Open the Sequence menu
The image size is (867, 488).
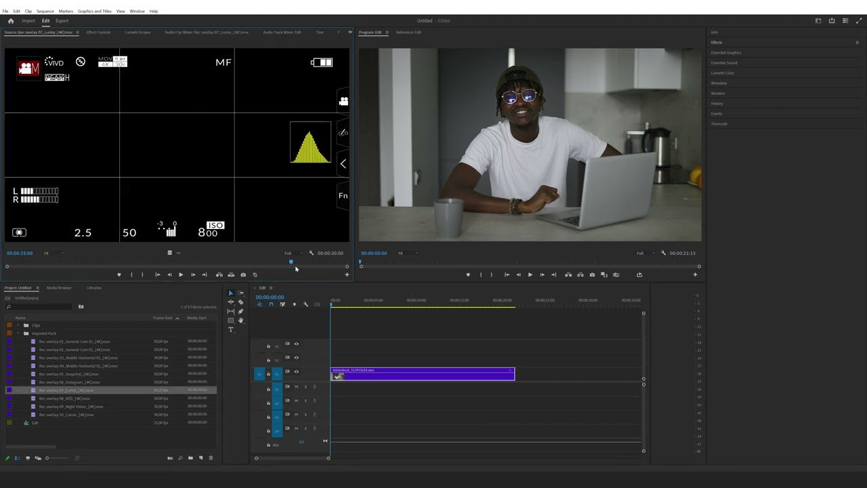coord(45,11)
